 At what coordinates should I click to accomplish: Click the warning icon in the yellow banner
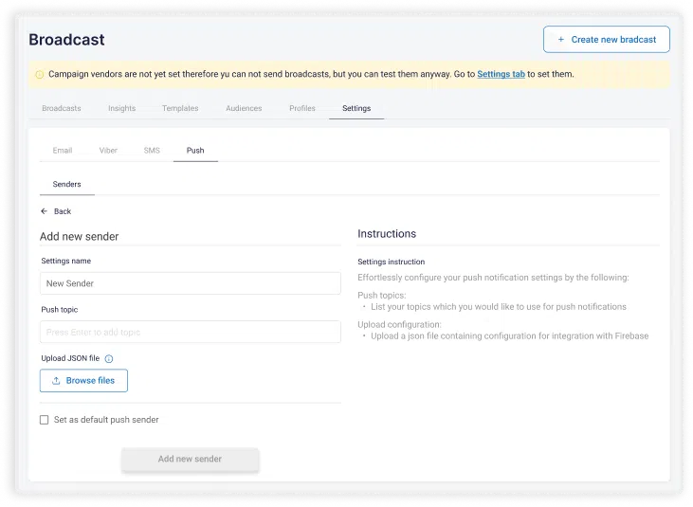click(39, 74)
